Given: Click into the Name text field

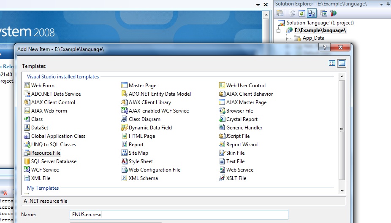Looking at the screenshot, I should (179, 215).
